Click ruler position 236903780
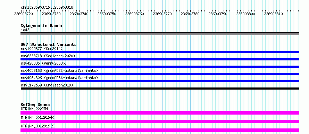This screenshot has height=134, width=309. coord(190,14)
